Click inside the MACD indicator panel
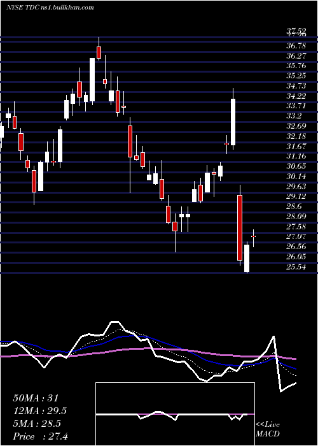The image size is (318, 446). tap(175, 414)
